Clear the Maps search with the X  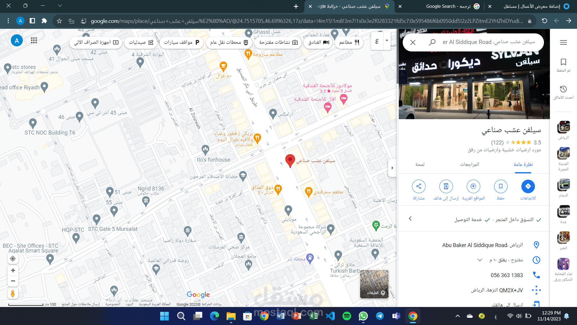413,42
